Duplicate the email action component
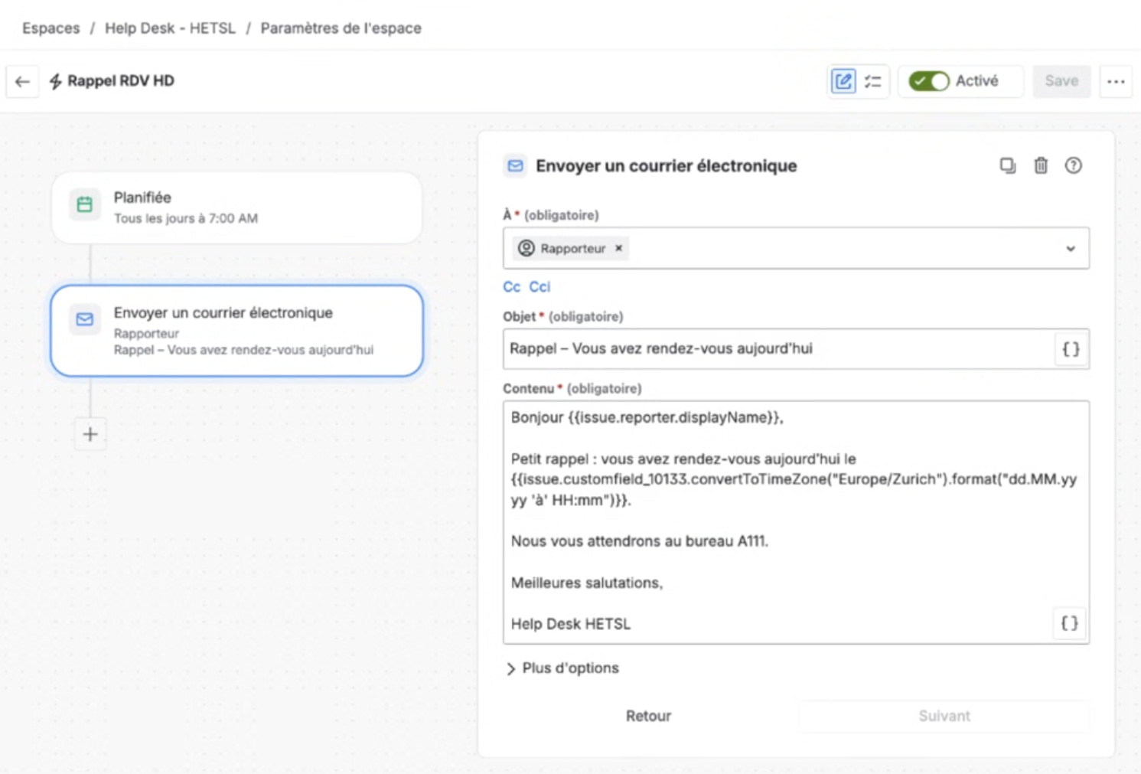Image resolution: width=1141 pixels, height=774 pixels. point(1008,165)
